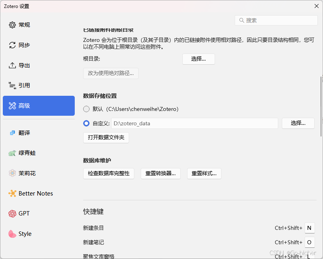The image size is (323, 259).
Task: Open the 翻译 plugin settings
Action: pyautogui.click(x=24, y=133)
